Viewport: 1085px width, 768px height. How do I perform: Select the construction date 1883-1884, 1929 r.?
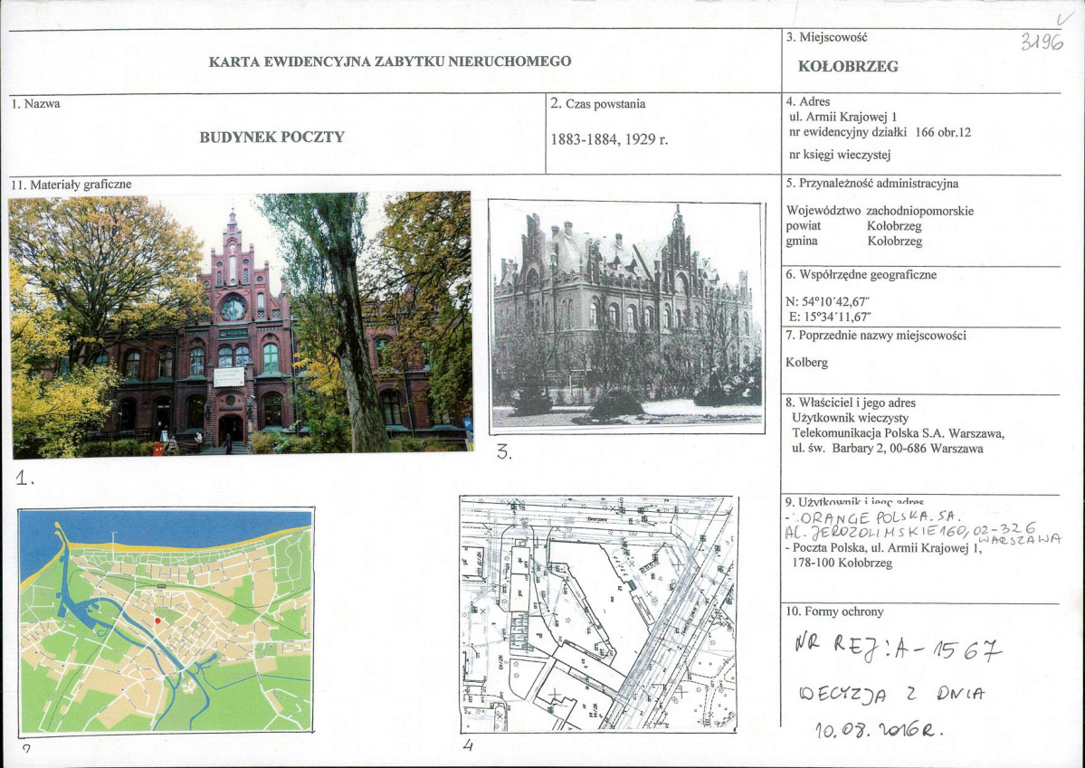coord(609,140)
